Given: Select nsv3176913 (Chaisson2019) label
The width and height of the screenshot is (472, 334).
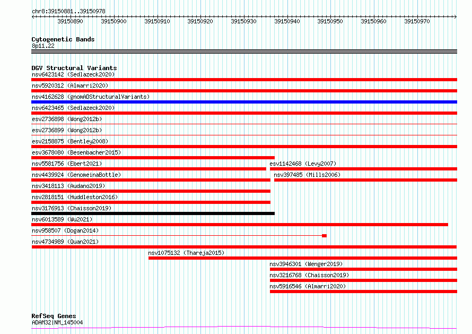Looking at the screenshot, I should [72, 208].
